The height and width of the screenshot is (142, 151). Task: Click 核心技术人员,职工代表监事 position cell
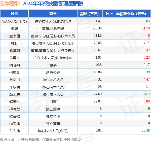pos(53,43)
